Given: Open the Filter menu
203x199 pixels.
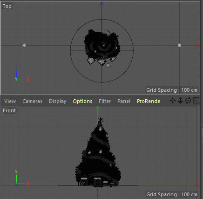Looking at the screenshot, I should (x=105, y=101).
